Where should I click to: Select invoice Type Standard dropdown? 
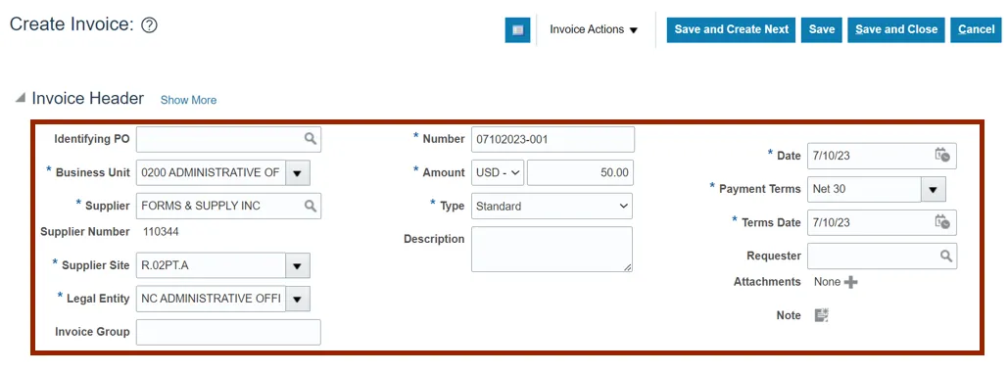click(x=552, y=207)
